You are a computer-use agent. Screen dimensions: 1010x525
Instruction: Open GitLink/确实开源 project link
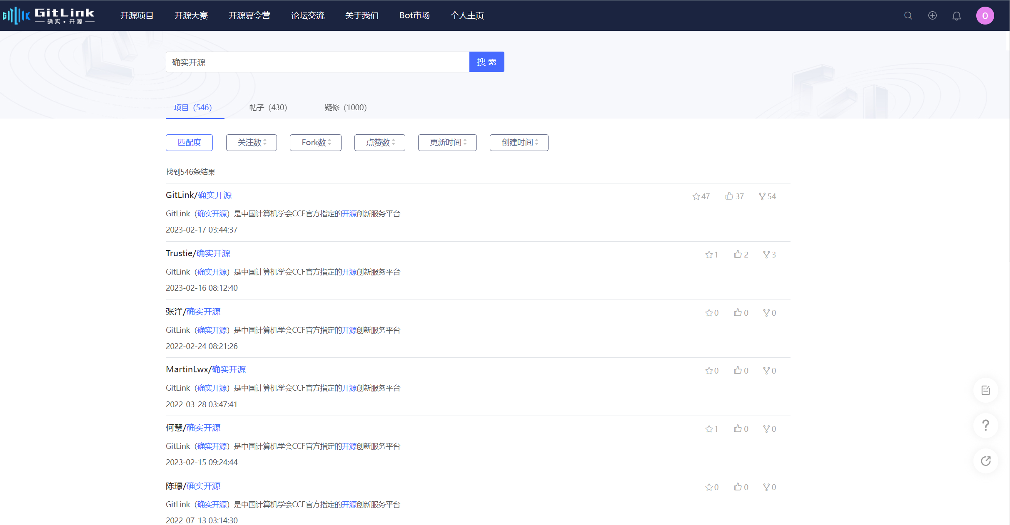pyautogui.click(x=199, y=195)
